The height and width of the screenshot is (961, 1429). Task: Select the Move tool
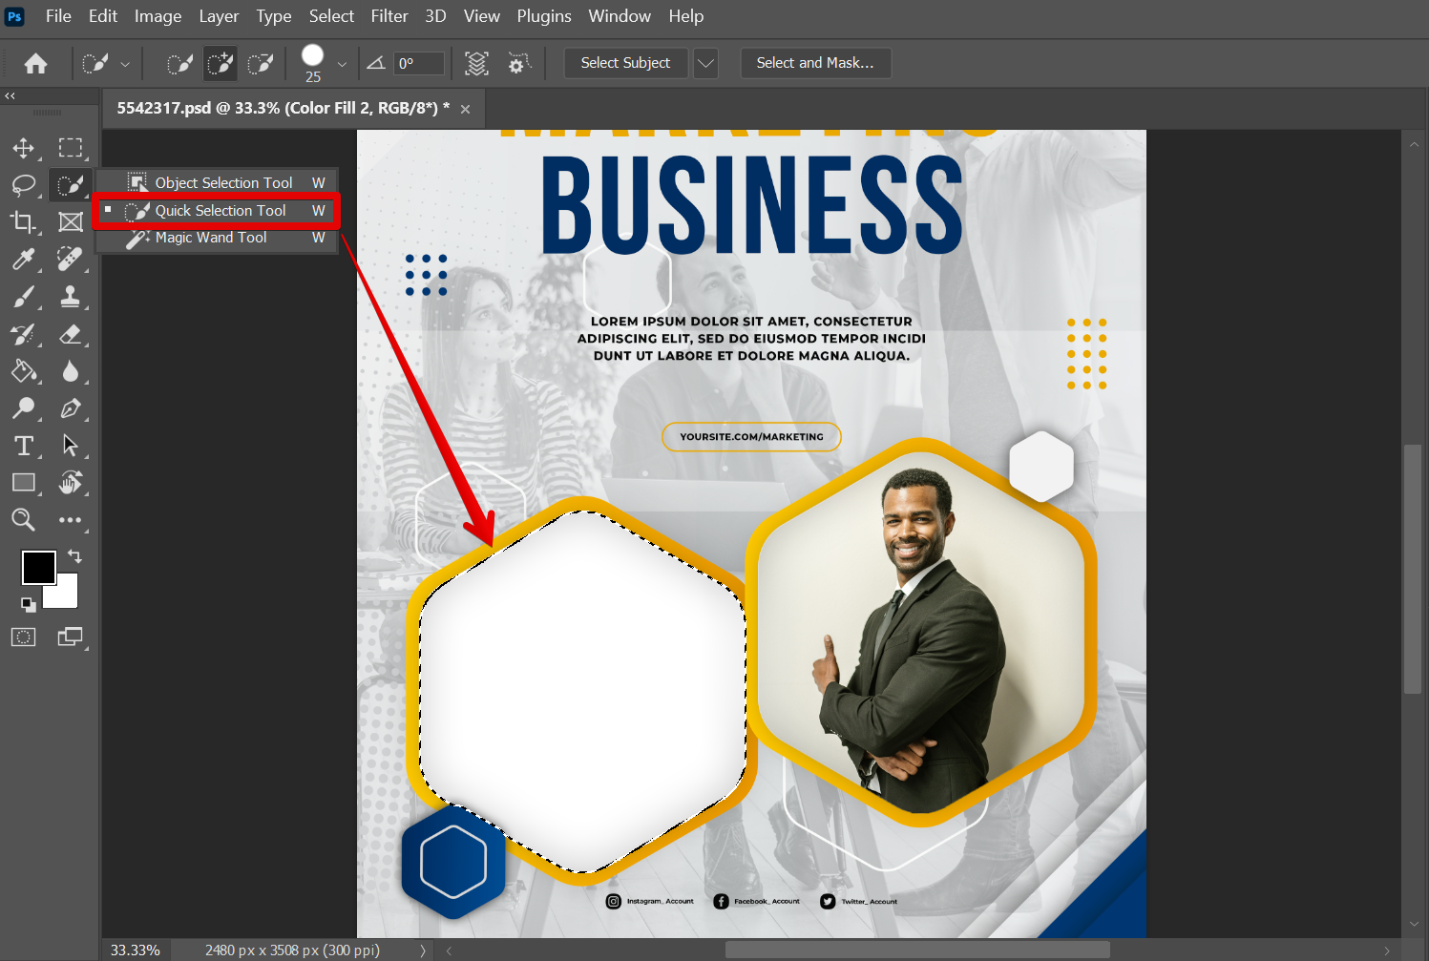pyautogui.click(x=23, y=148)
